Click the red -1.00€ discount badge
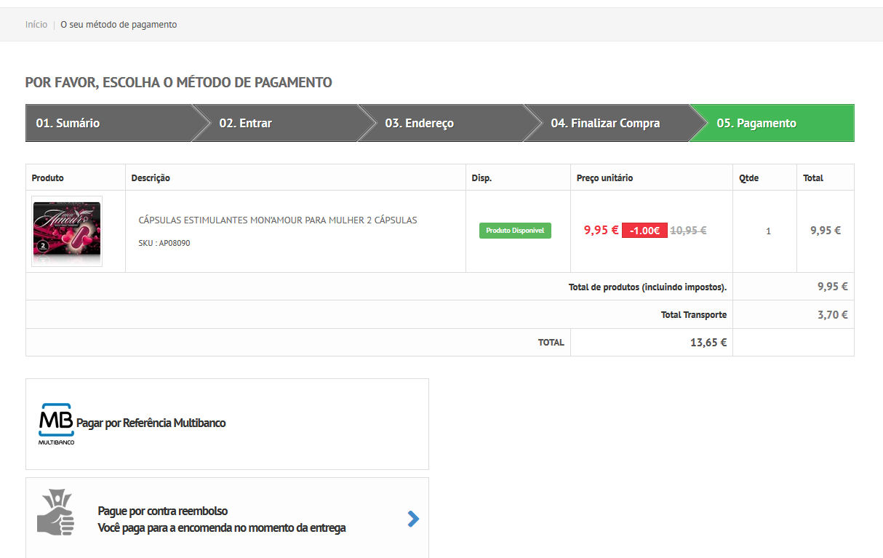 [x=644, y=231]
